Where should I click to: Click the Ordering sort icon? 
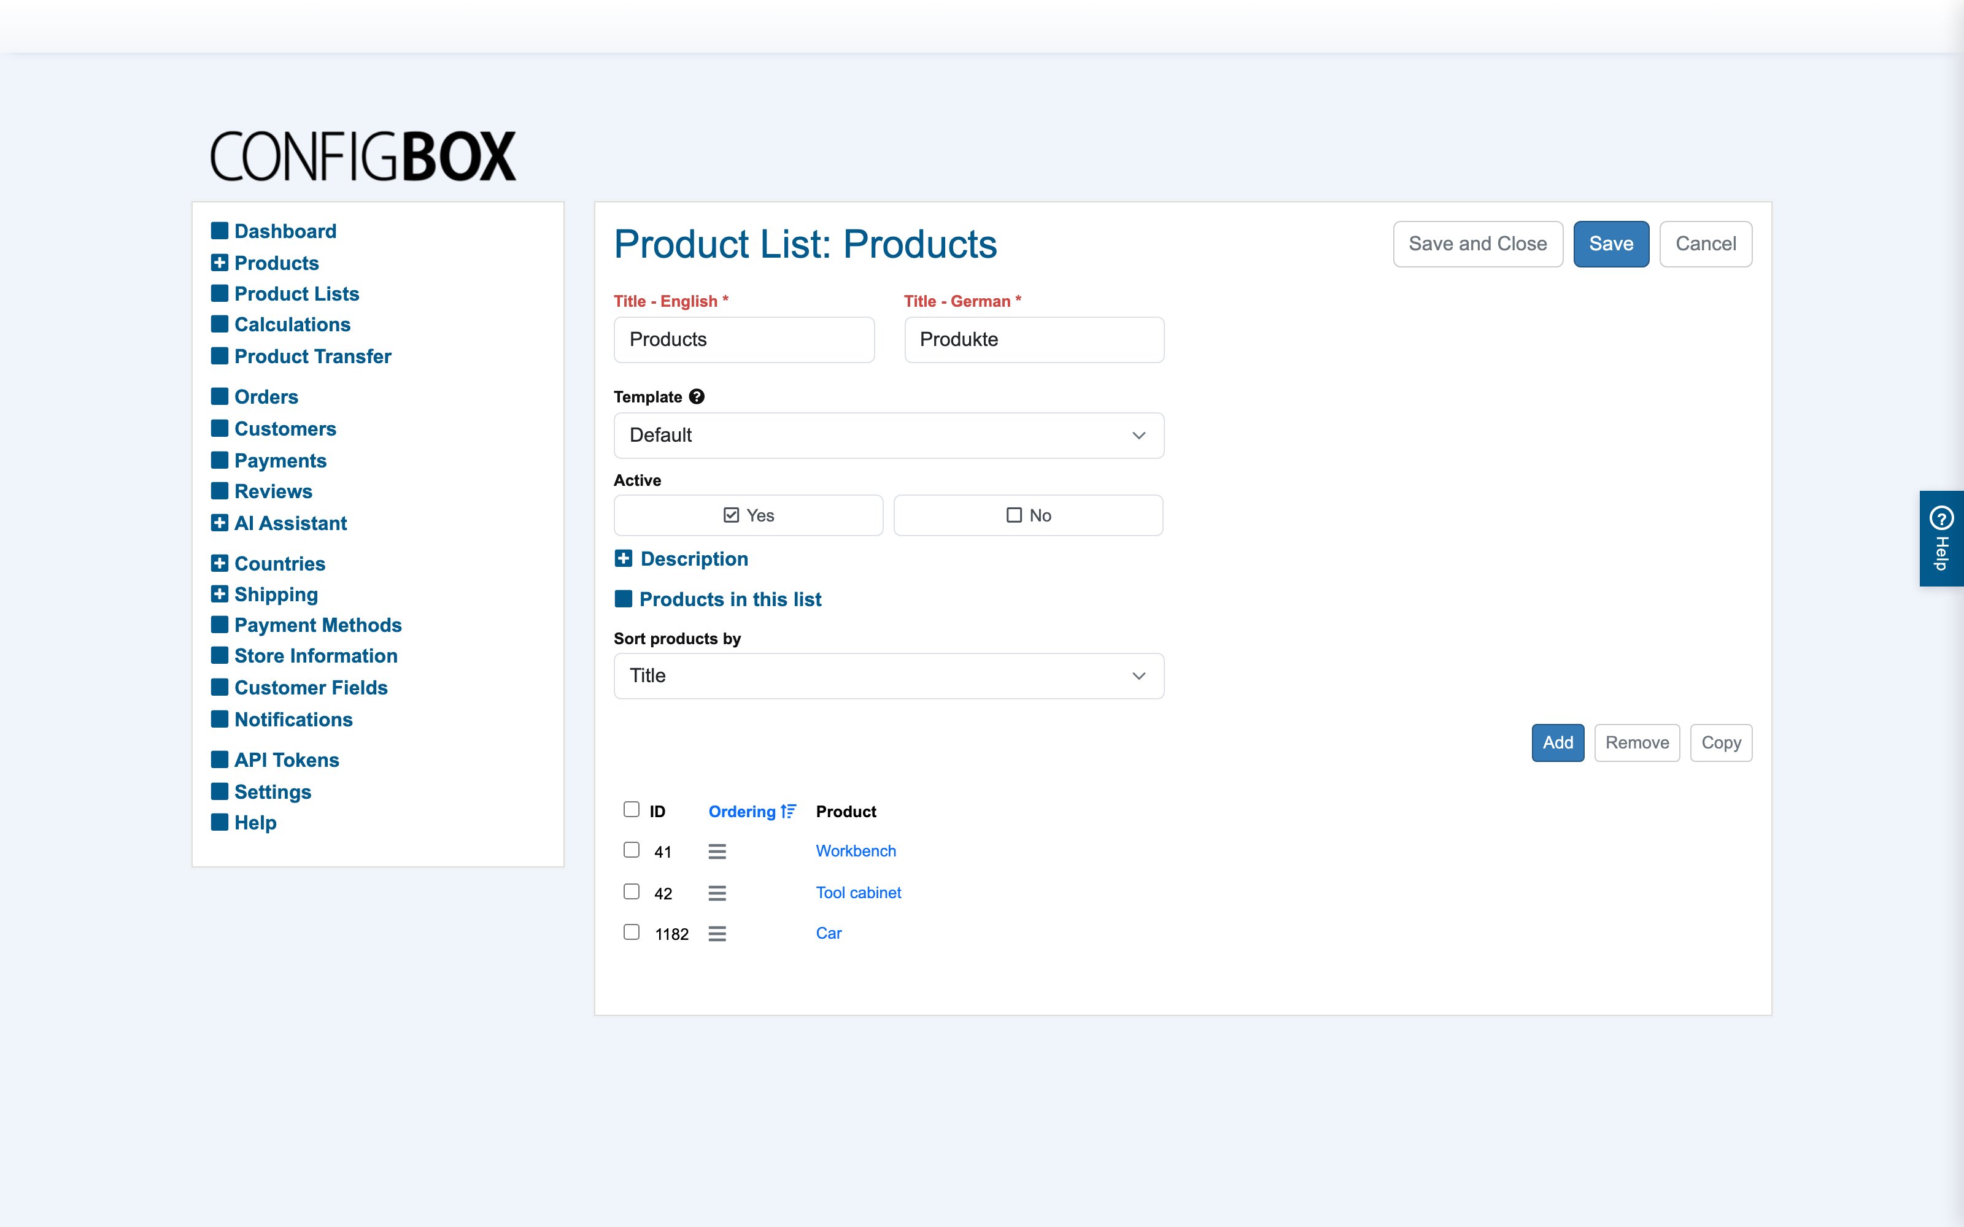pos(788,812)
